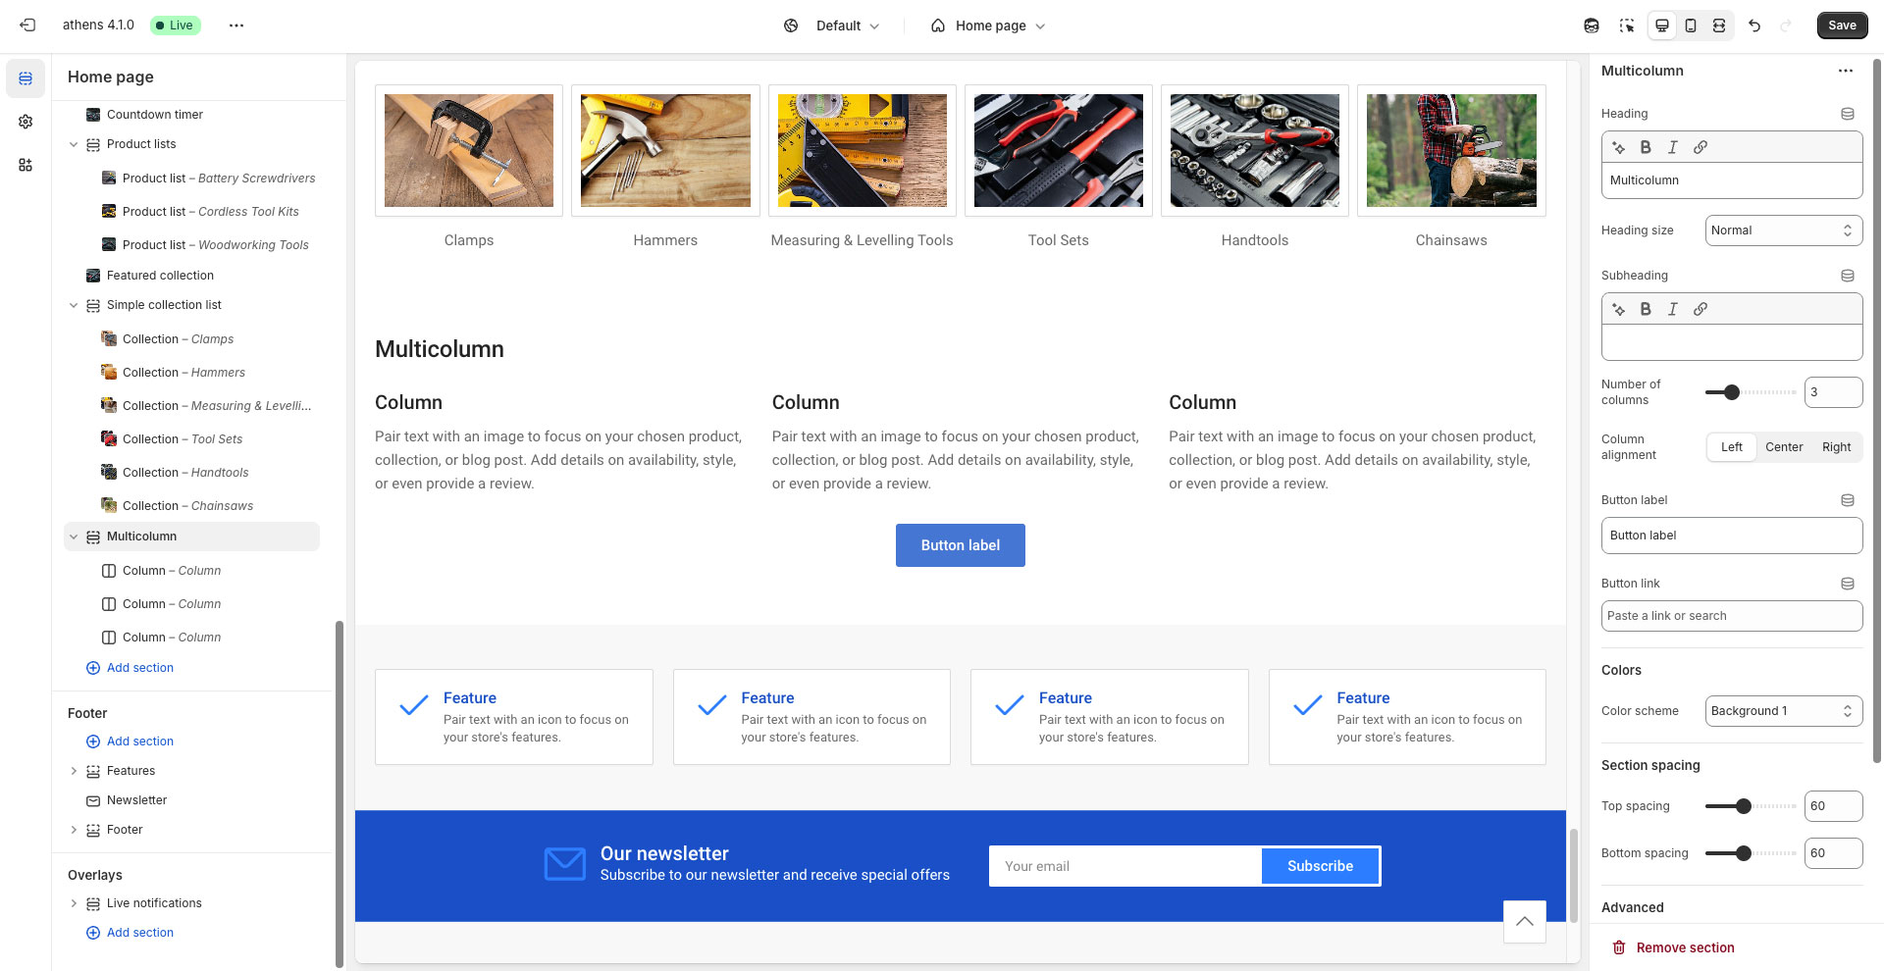This screenshot has width=1884, height=971.
Task: Collapse the Simple collection list section
Action: pos(74,305)
